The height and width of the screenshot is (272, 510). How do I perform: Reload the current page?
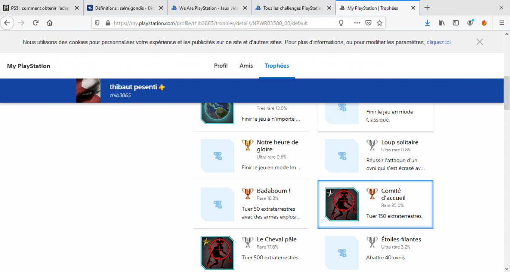pos(36,23)
